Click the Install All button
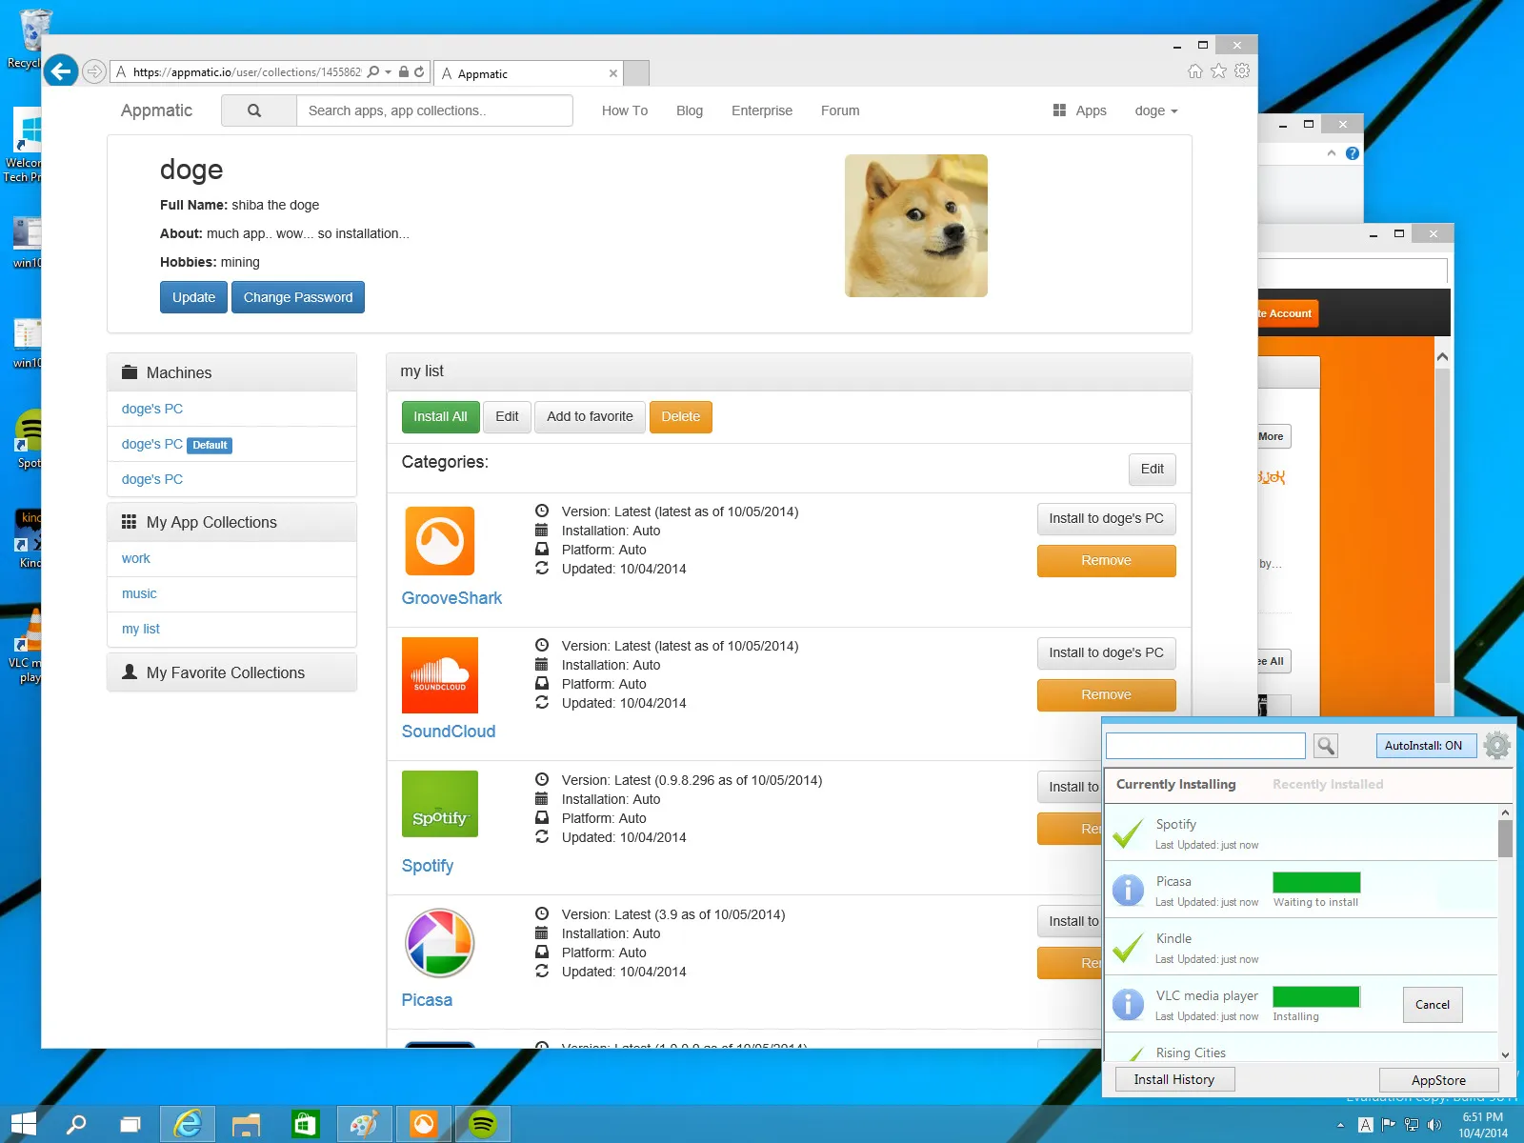The width and height of the screenshot is (1524, 1143). coord(439,416)
